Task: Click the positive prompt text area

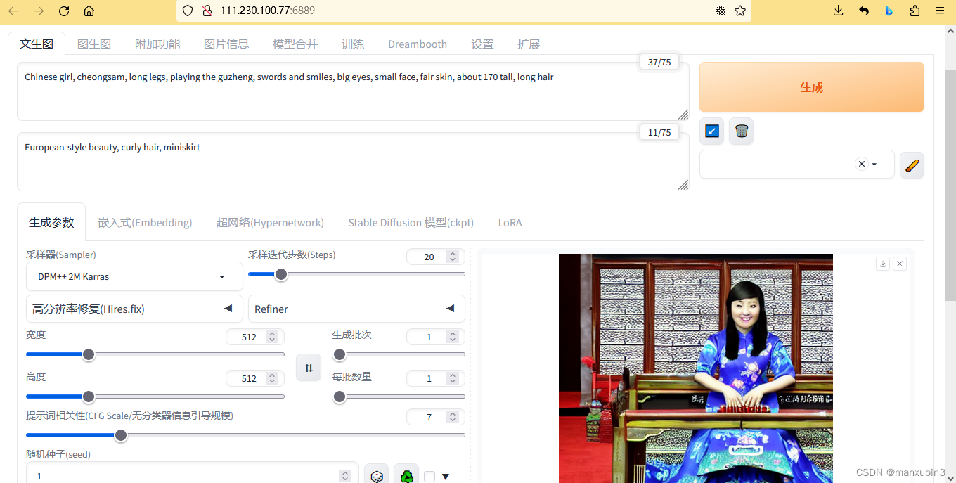Action: pyautogui.click(x=353, y=91)
